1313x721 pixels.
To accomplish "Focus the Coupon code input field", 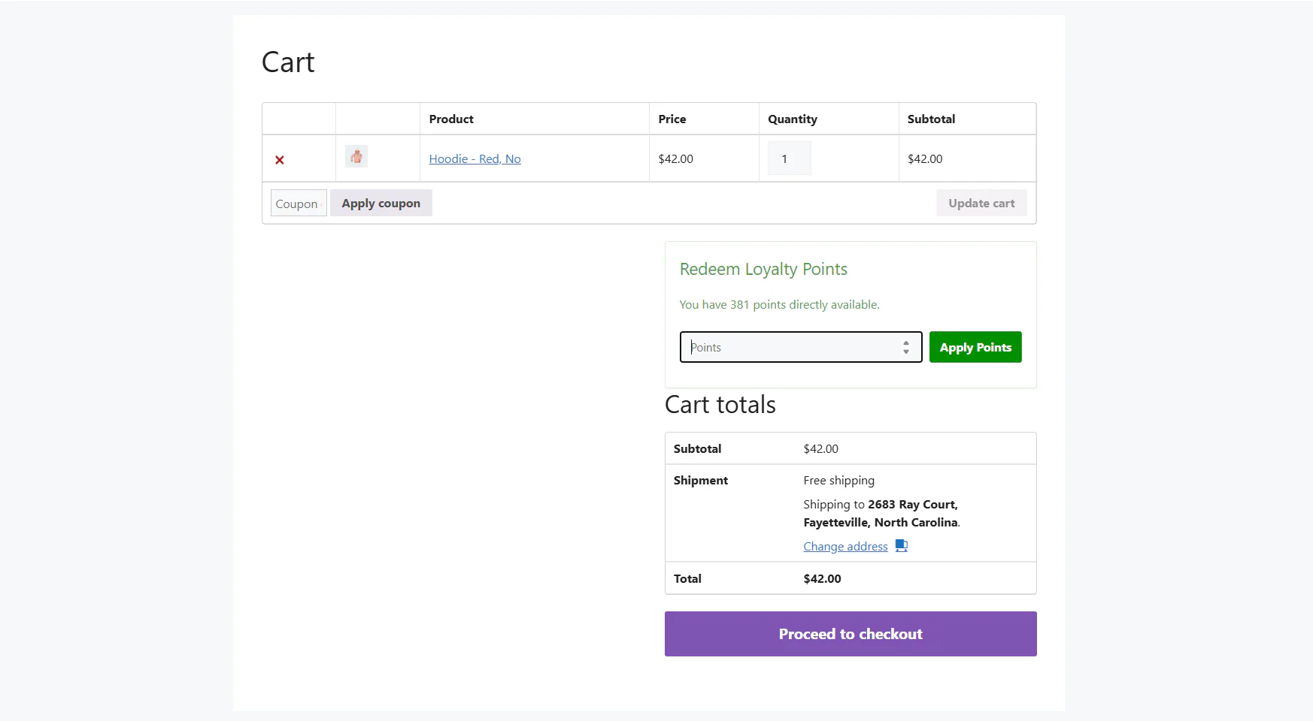I will click(x=299, y=203).
